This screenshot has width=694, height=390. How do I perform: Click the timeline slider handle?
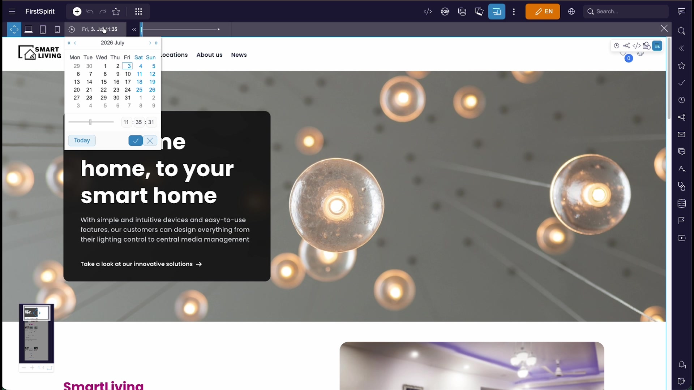pos(141,29)
